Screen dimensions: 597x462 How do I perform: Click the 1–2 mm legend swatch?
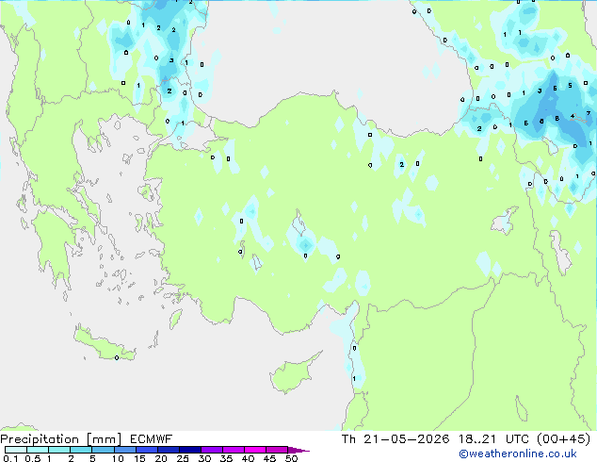[x=59, y=450]
